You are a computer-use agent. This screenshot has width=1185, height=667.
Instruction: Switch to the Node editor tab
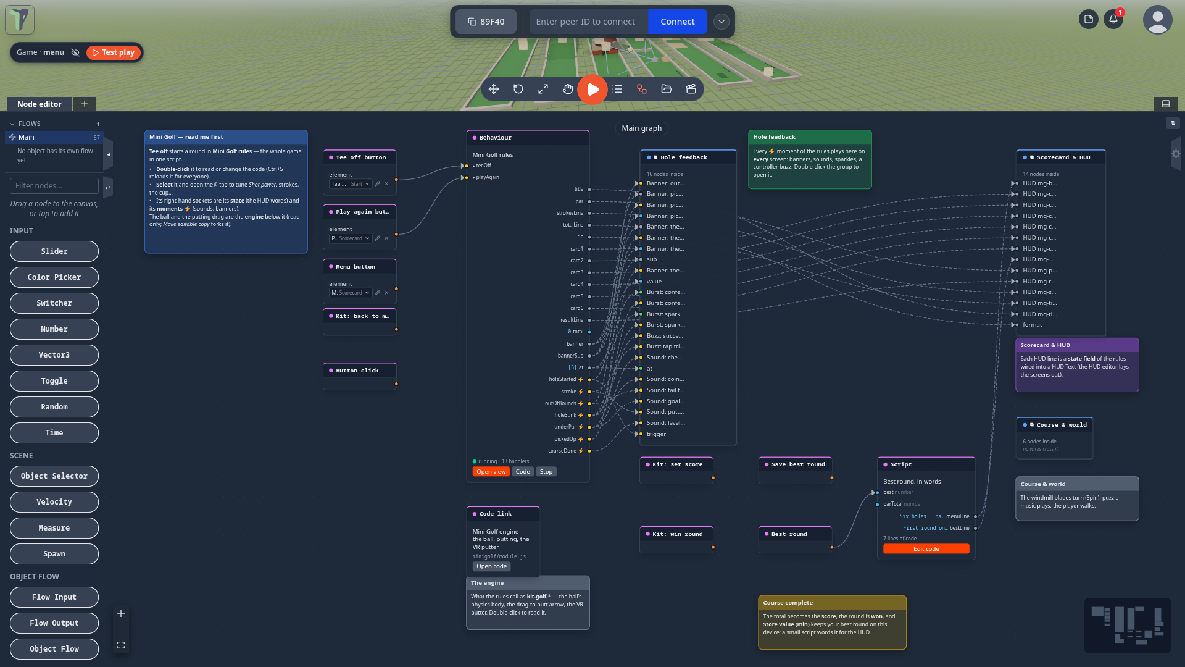39,104
